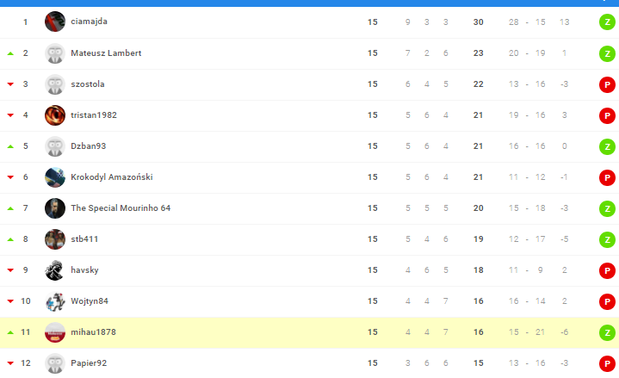The image size is (619, 378).
Task: Click ciamajda's avatar picture
Action: (x=55, y=22)
